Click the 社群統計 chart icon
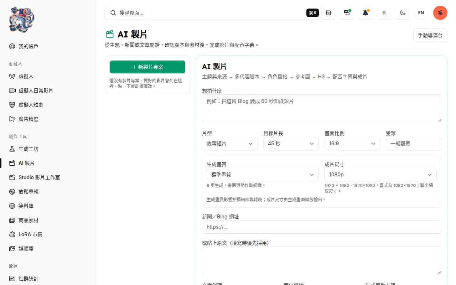This screenshot has height=285, width=456. click(12, 279)
